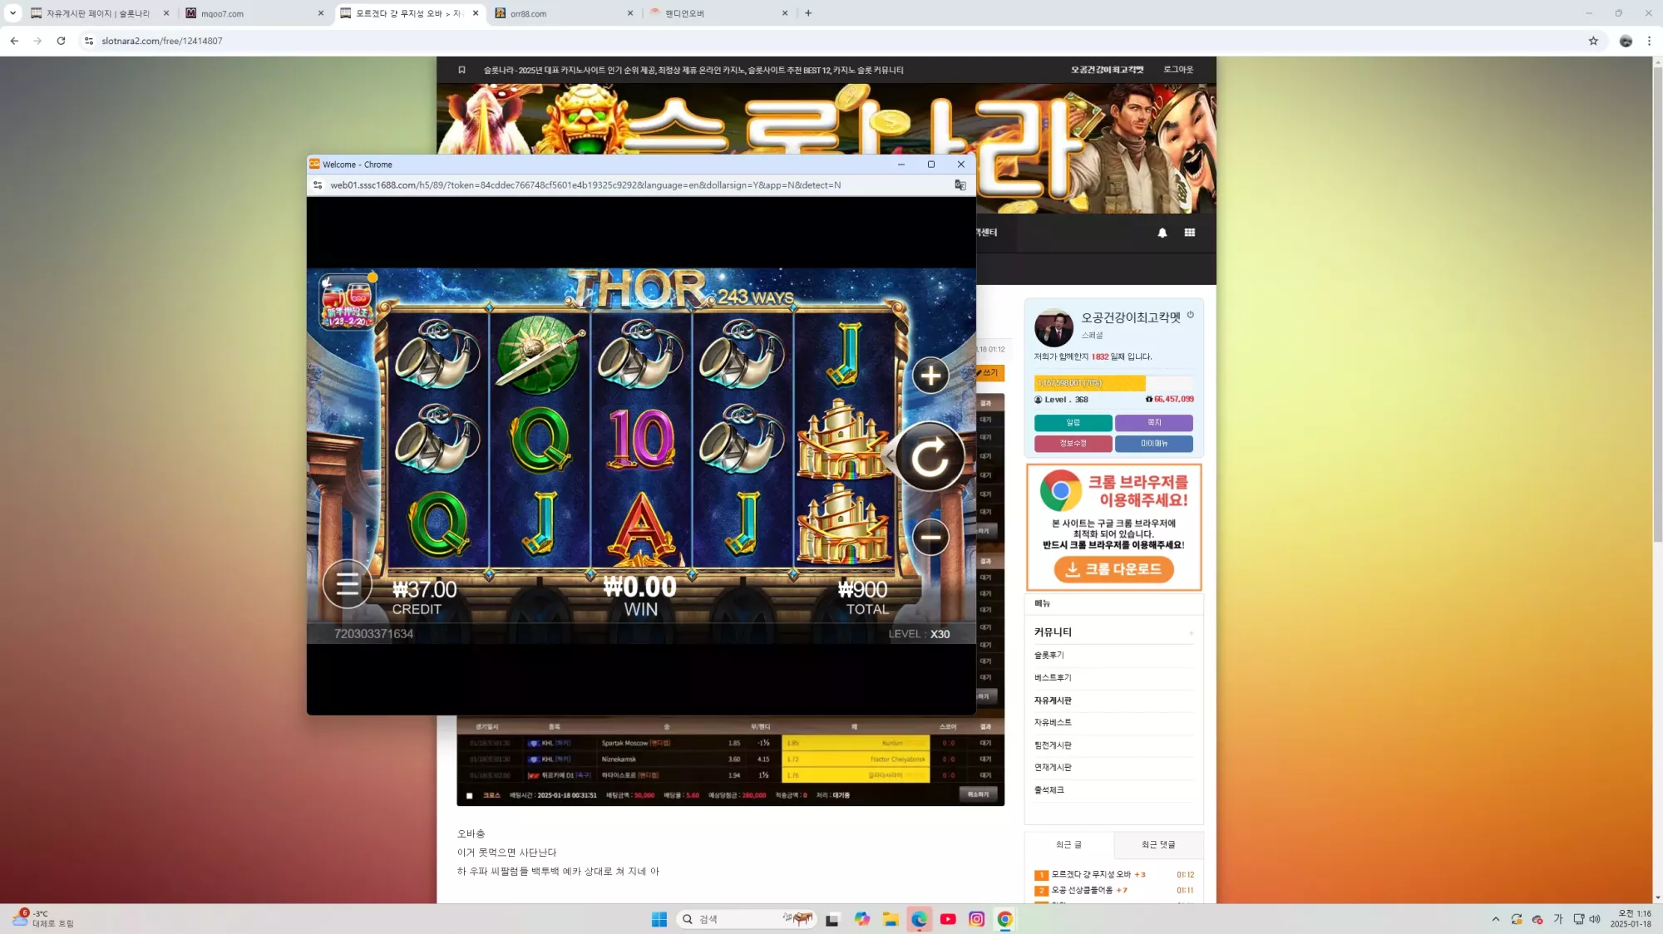Click the user profile avatar photo
This screenshot has height=934, width=1663.
[1054, 327]
